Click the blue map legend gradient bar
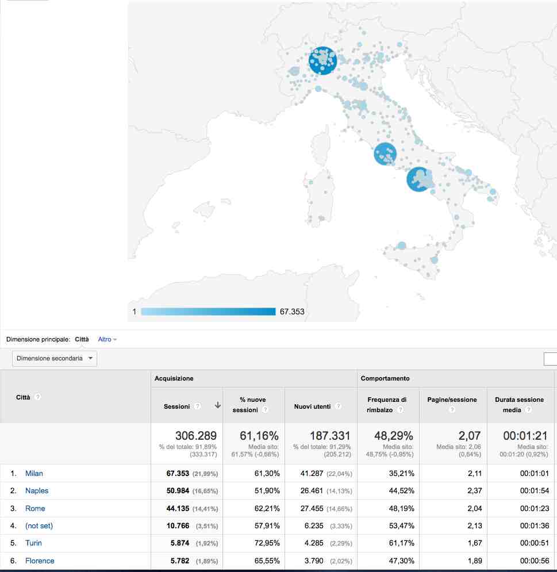This screenshot has height=572, width=557. tap(208, 312)
